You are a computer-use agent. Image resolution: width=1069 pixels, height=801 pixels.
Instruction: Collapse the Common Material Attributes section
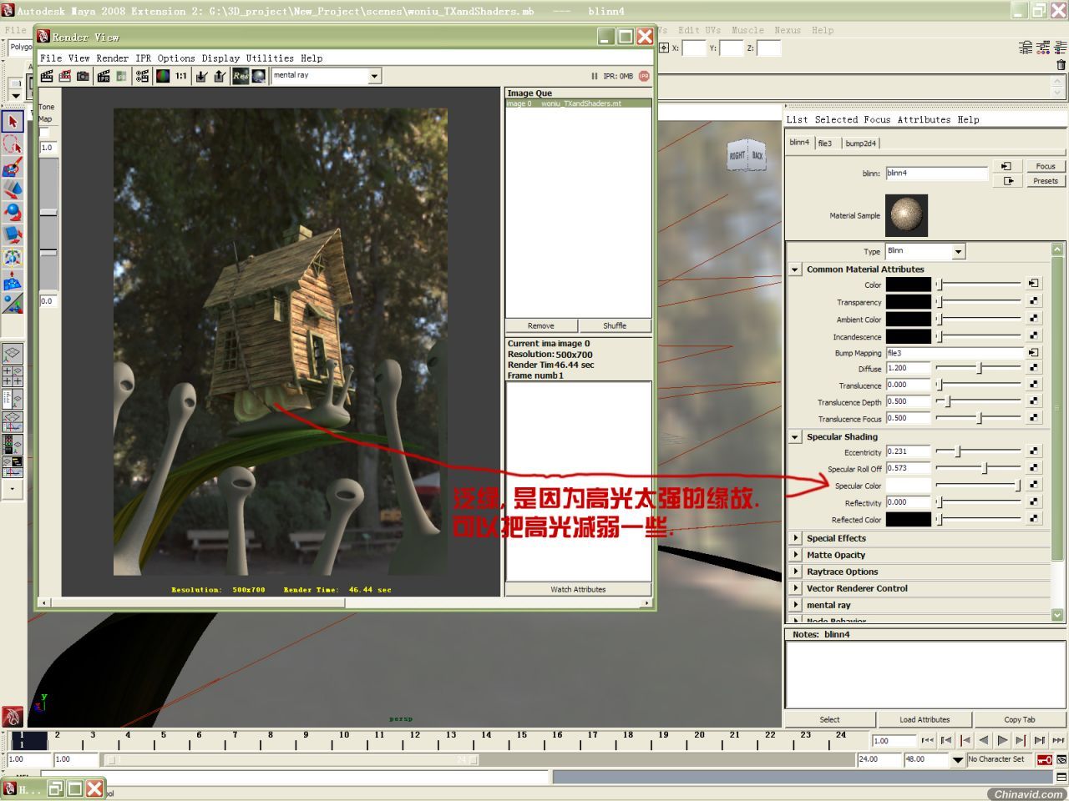click(795, 270)
